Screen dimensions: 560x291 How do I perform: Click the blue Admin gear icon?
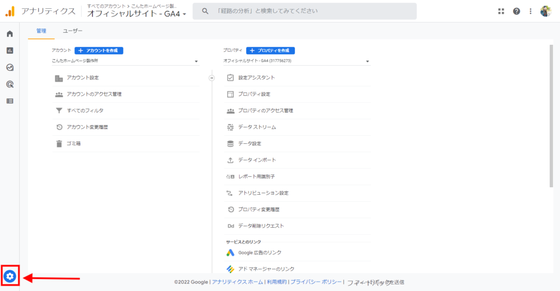pyautogui.click(x=10, y=276)
